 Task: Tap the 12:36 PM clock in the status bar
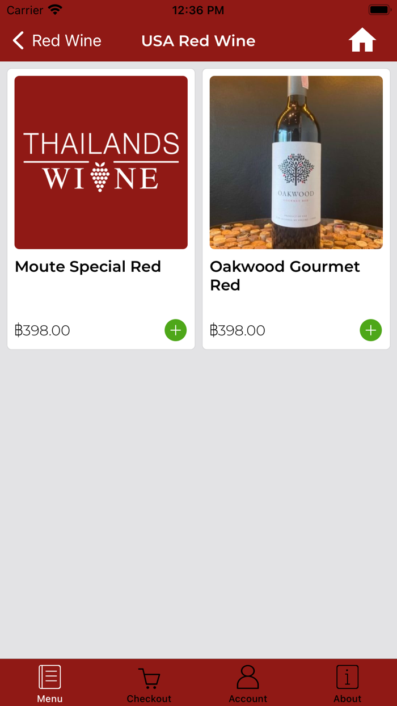pos(198,9)
